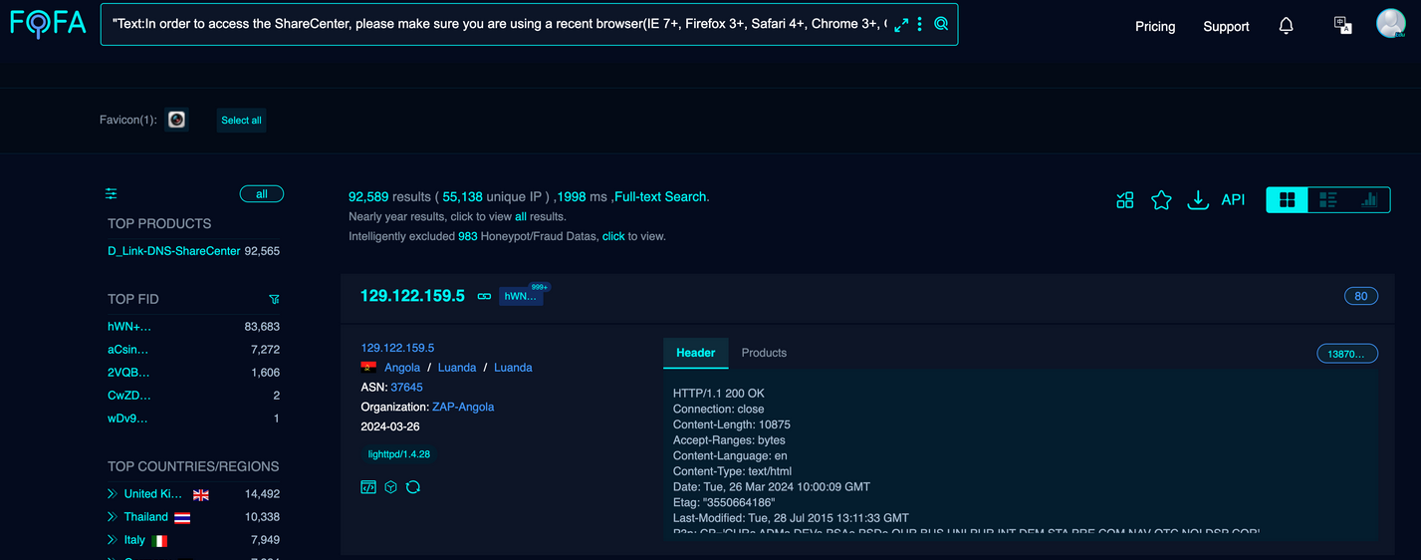
Task: Filter by FID aCsin…
Action: pos(127,350)
